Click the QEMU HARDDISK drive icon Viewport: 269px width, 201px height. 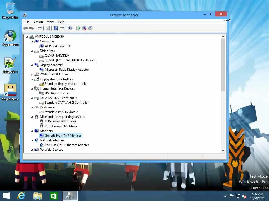click(41, 56)
